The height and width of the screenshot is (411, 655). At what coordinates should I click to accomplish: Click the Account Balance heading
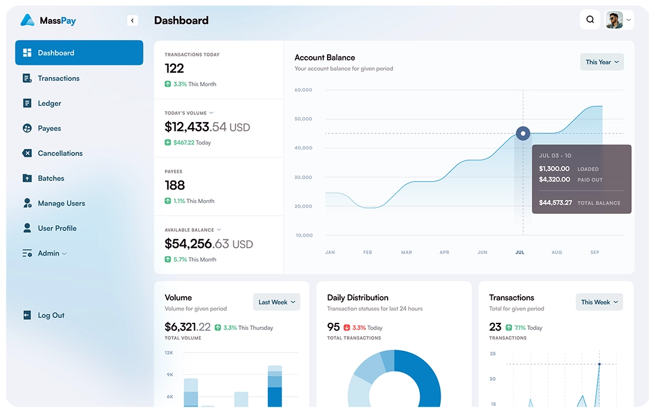tap(325, 58)
